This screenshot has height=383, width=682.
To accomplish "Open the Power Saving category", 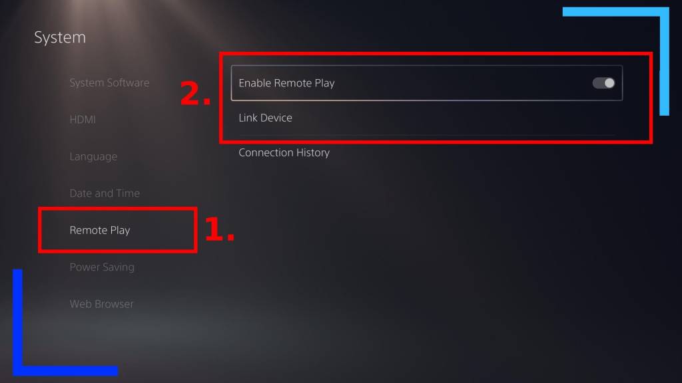I will (102, 267).
